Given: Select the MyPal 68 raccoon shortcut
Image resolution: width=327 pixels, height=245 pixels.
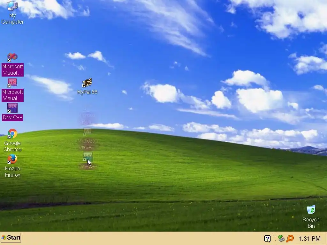Looking at the screenshot, I should click(87, 86).
